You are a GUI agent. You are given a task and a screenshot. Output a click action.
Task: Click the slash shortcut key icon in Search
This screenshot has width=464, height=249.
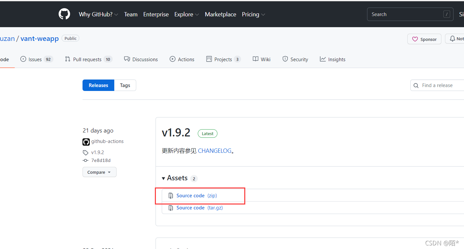447,14
